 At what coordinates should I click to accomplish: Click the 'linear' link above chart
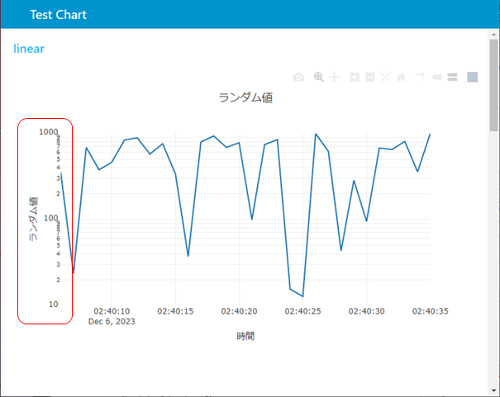pyautogui.click(x=29, y=49)
